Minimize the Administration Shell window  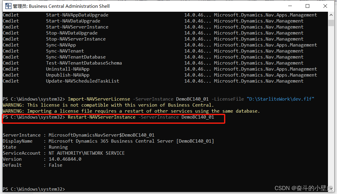pyautogui.click(x=290, y=6)
